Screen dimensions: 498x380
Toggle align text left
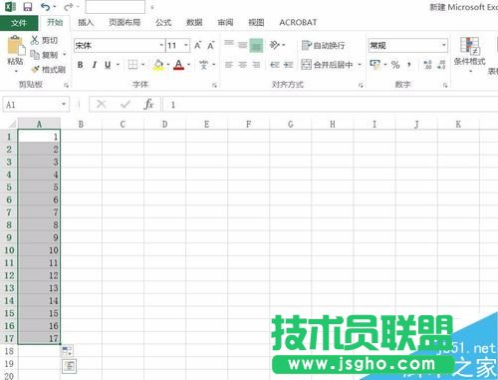[x=229, y=65]
